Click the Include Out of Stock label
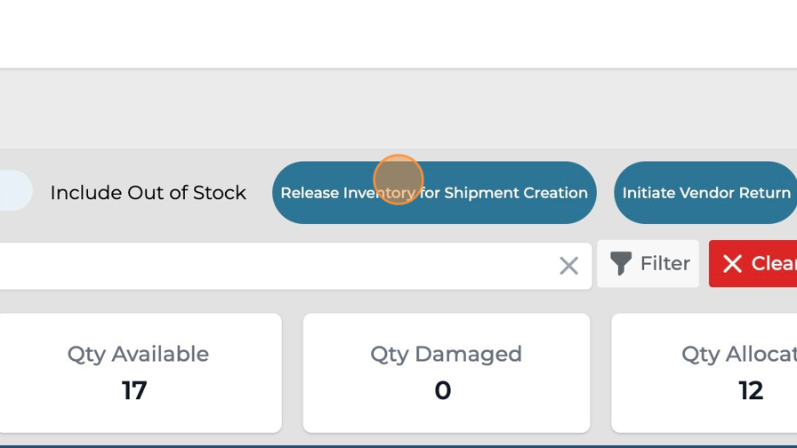 (x=148, y=193)
